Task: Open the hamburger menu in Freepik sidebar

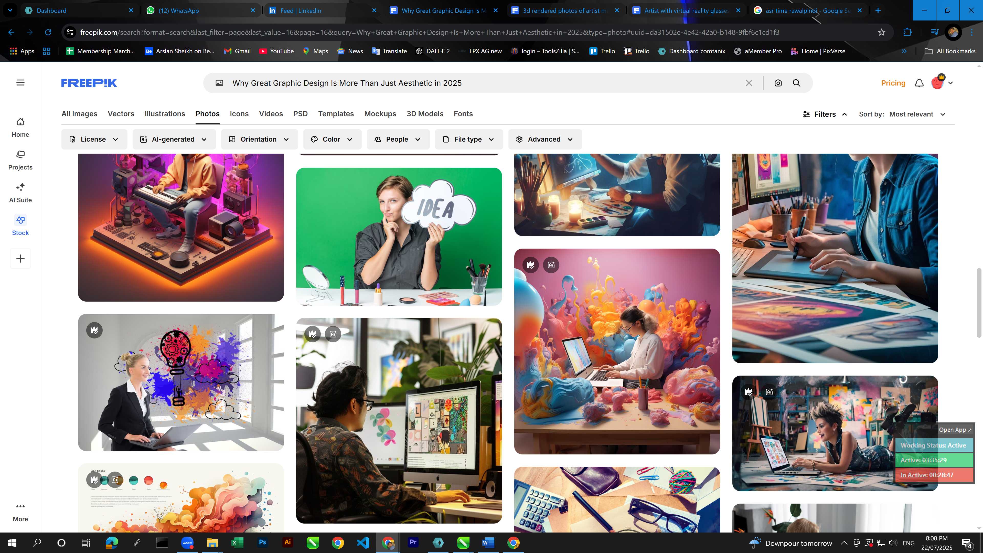Action: click(x=20, y=82)
